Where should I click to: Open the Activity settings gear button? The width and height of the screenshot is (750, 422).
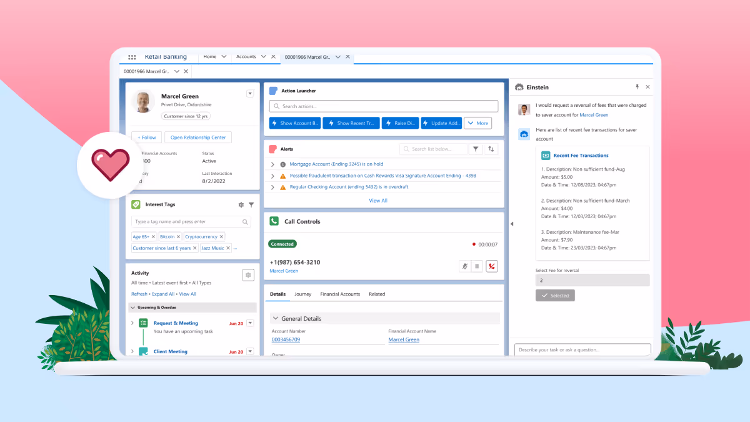point(248,275)
